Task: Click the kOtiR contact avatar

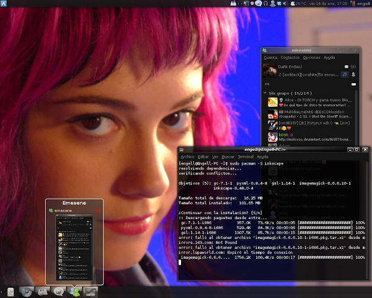Action: point(273,137)
